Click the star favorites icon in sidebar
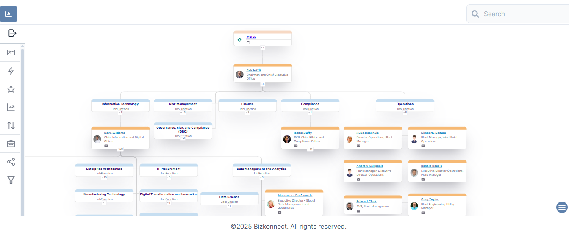Screen dimensions: 569x235 click(x=11, y=89)
